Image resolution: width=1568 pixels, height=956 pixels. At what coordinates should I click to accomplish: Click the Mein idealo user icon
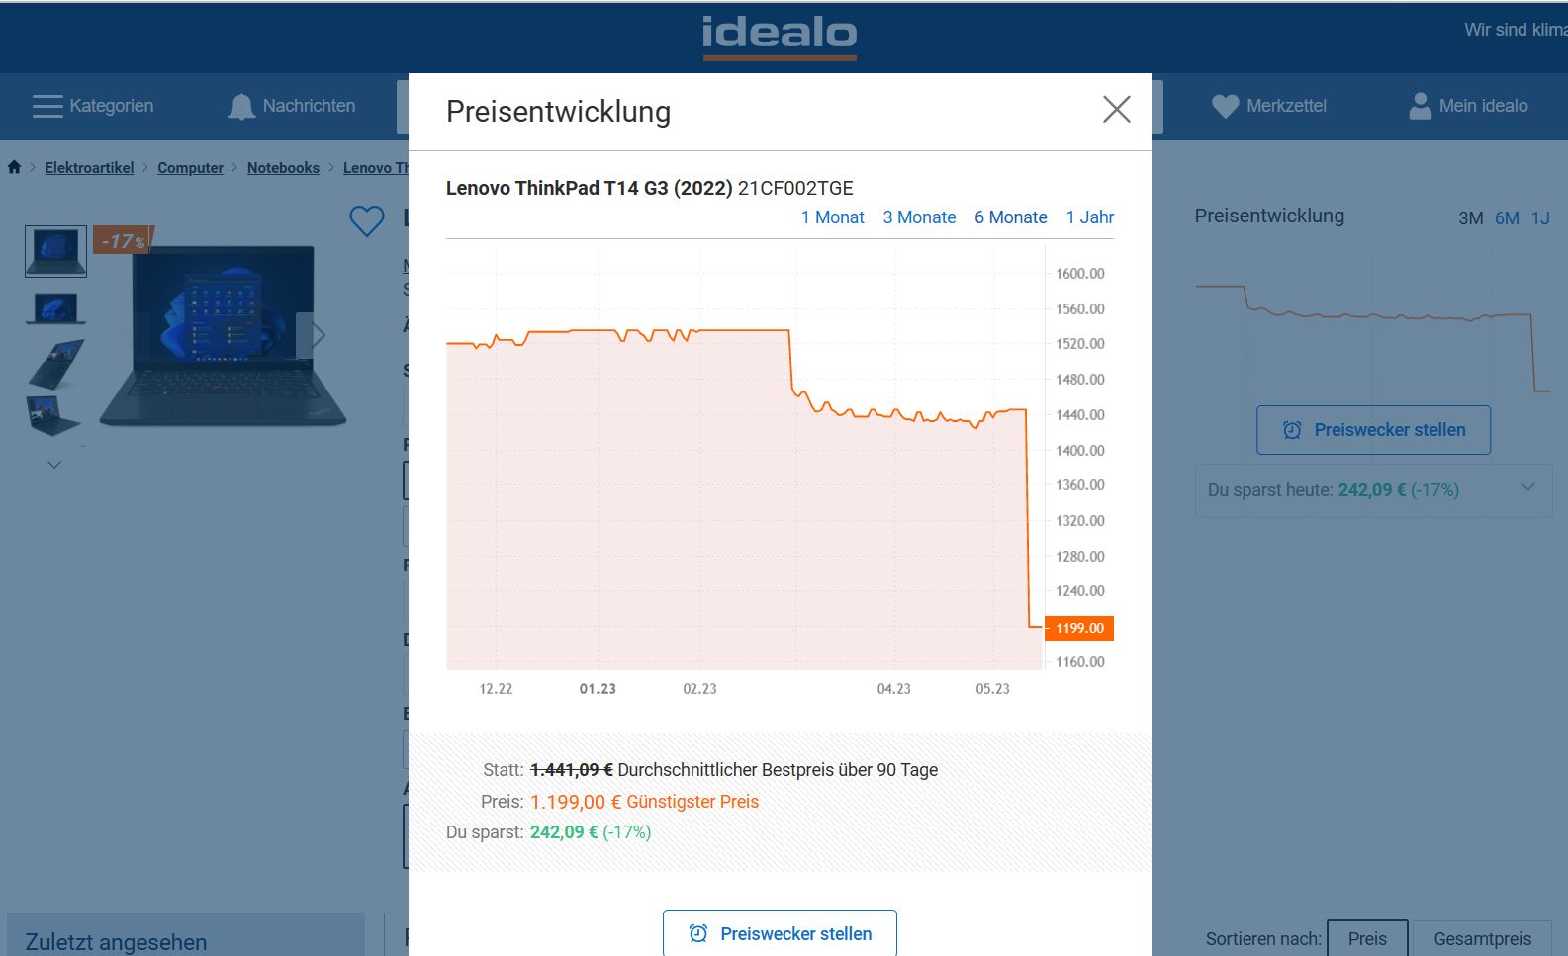[1420, 106]
